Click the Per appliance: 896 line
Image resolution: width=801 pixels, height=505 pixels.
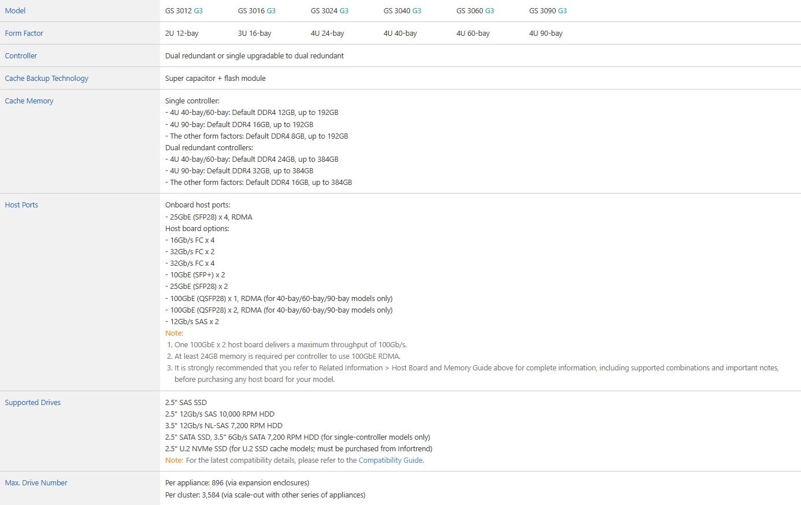pos(237,483)
